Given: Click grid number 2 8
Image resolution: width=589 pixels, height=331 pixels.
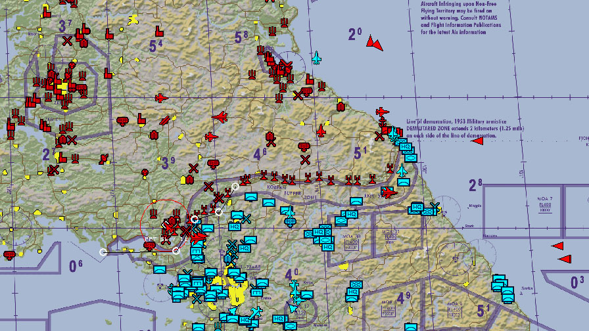Looking at the screenshot, I should click(475, 185).
